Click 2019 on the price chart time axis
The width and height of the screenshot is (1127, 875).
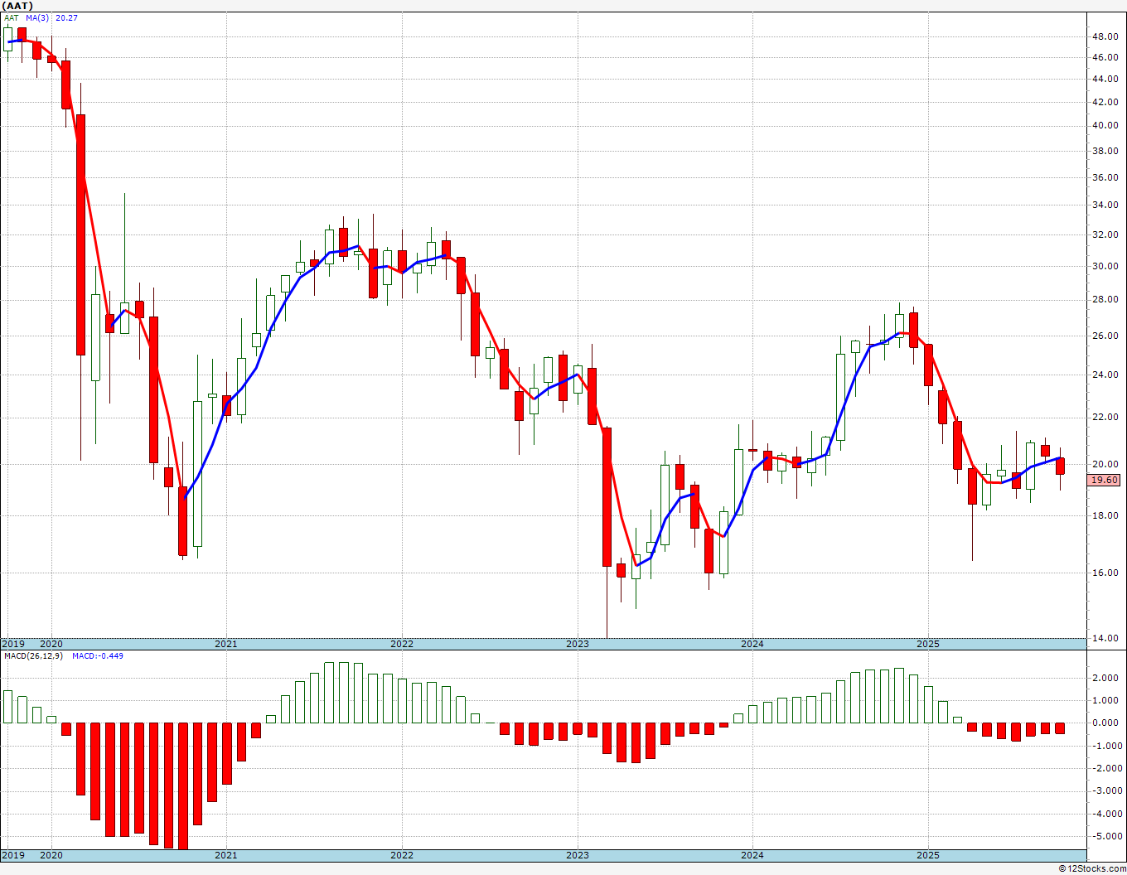[12, 644]
